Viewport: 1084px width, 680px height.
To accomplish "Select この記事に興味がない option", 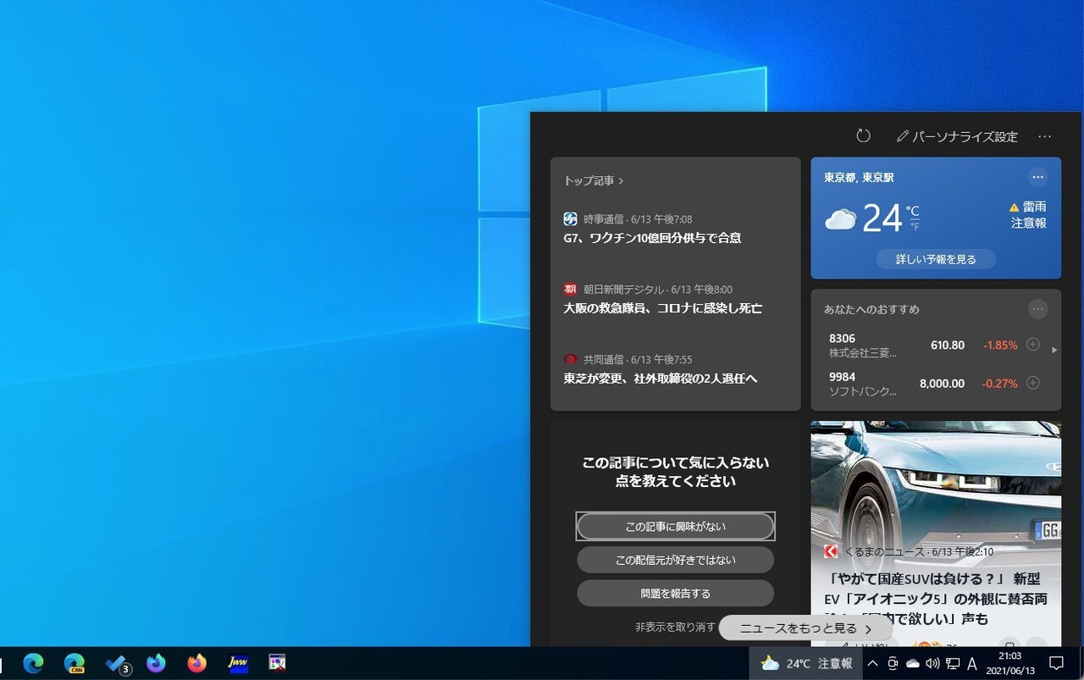I will click(675, 526).
